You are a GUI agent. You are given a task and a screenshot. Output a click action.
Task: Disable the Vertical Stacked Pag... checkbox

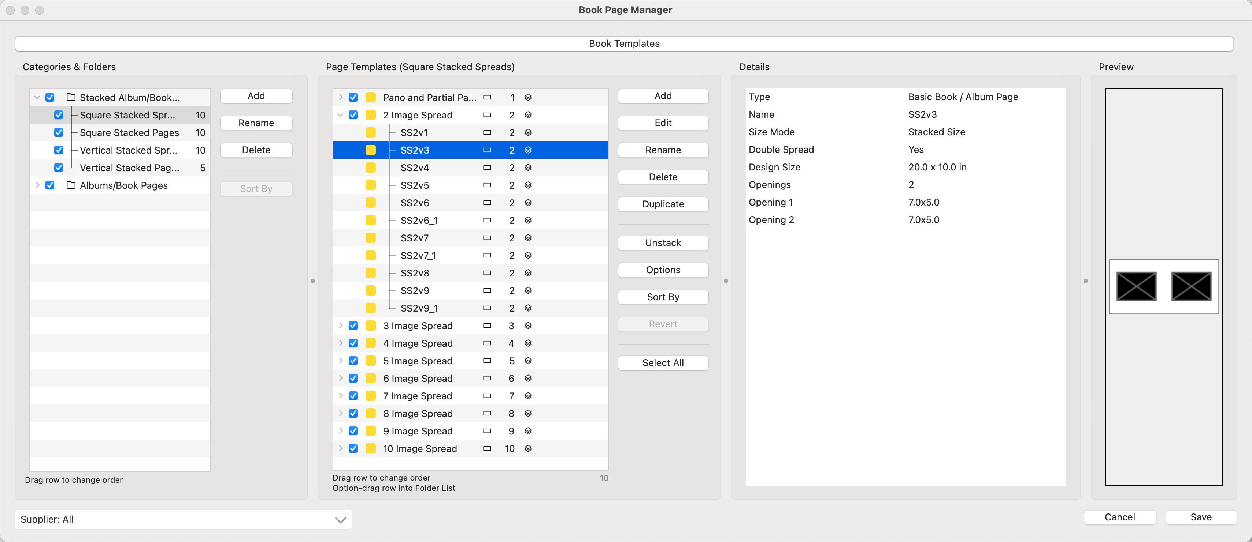click(58, 168)
